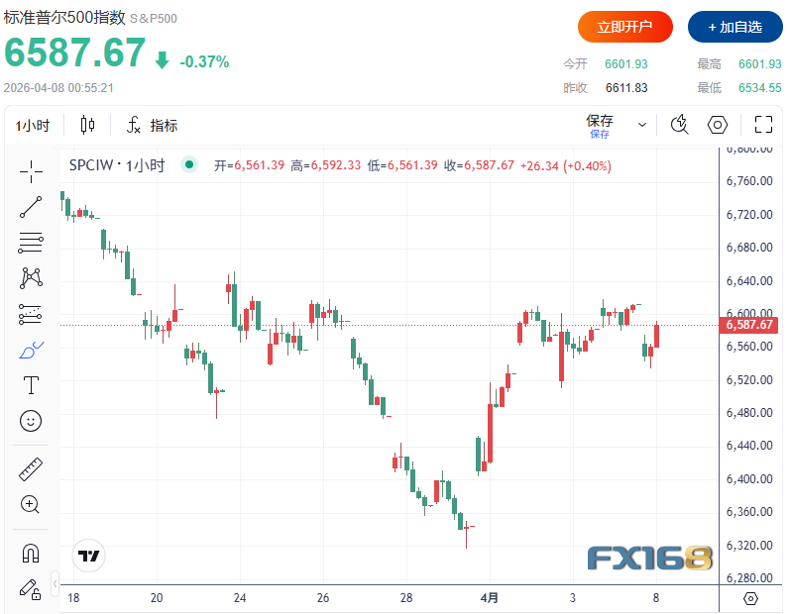Viewport: 790px width, 614px height.
Task: Change the 1小时 time interval
Action: coord(33,126)
